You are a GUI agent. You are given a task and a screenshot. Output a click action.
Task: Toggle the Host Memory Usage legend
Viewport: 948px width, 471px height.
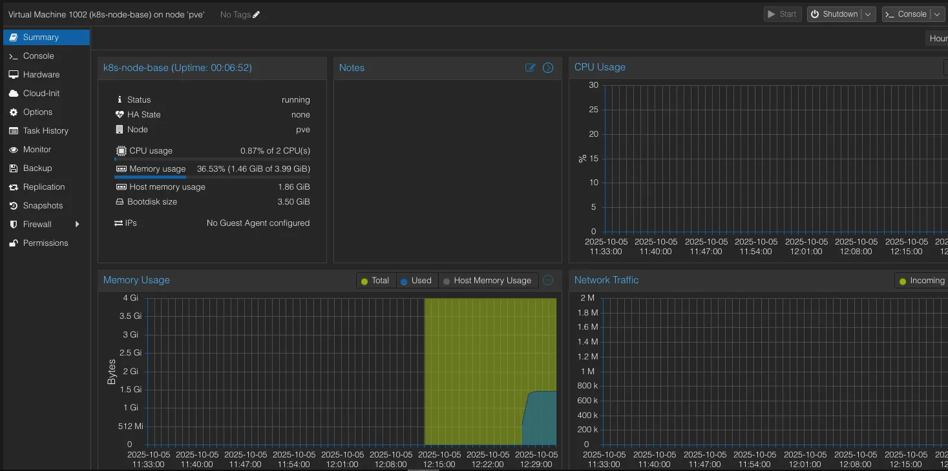487,281
